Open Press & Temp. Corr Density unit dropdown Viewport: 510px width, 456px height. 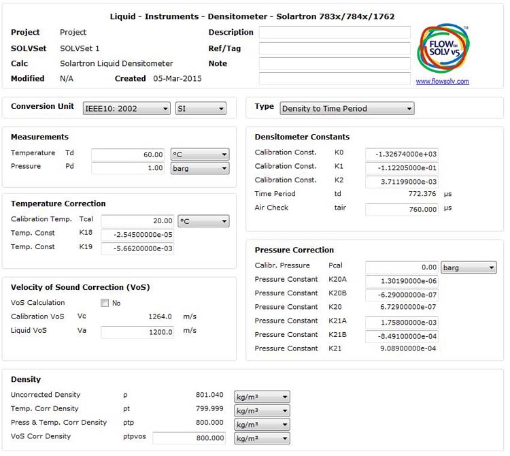pos(262,425)
